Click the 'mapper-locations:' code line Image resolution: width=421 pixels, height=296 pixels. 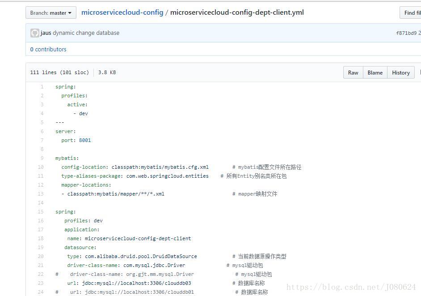click(86, 185)
